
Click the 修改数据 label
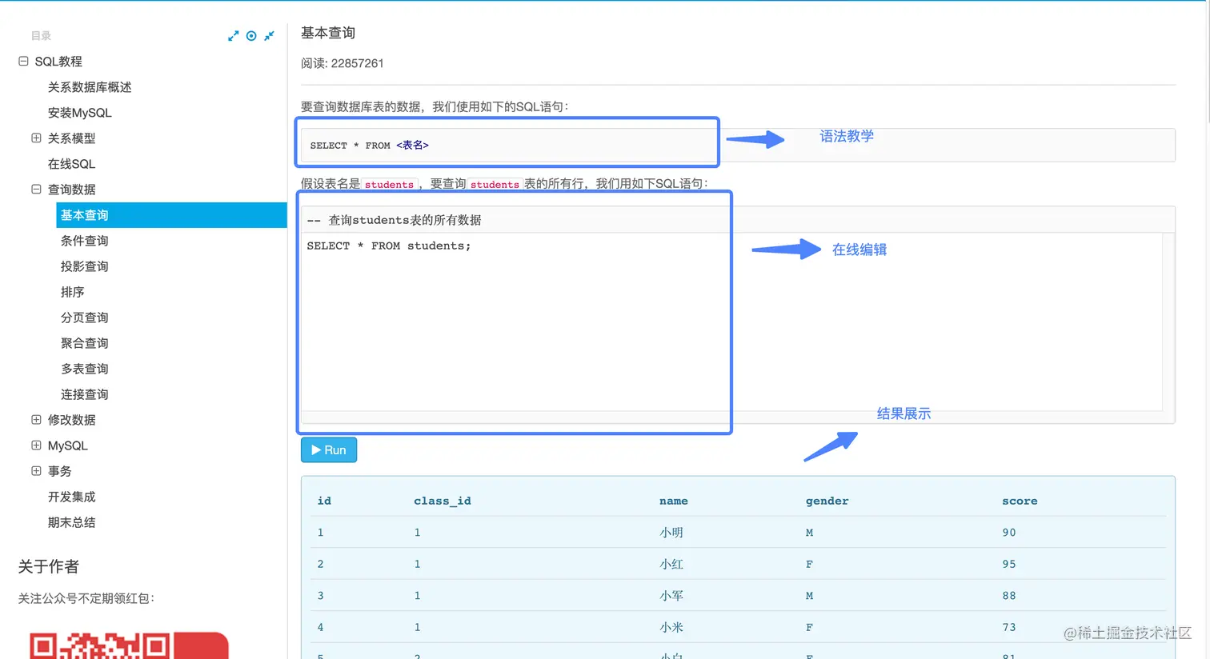[71, 420]
